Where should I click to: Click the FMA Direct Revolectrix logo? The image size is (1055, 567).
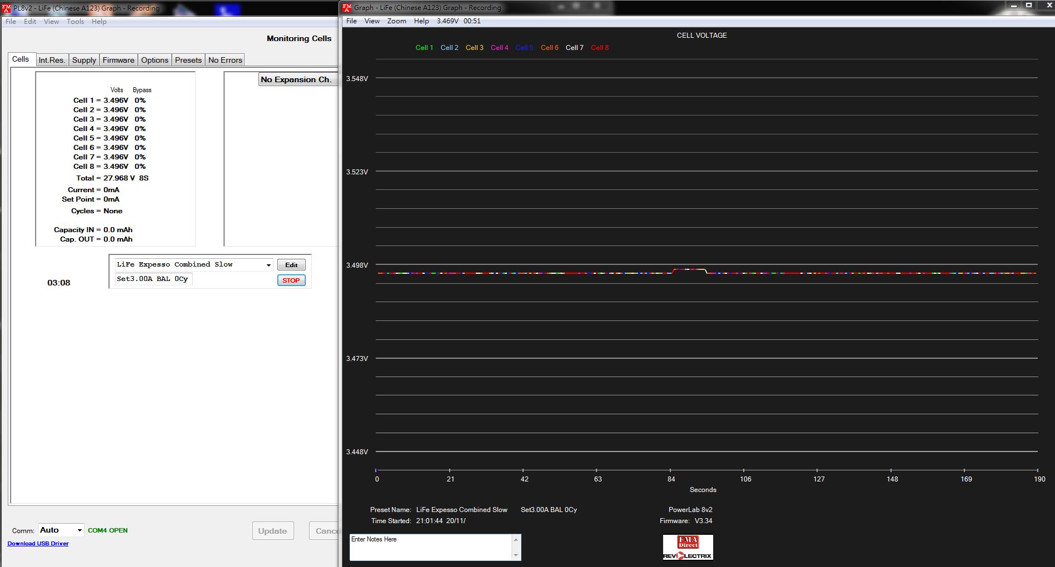click(x=688, y=548)
